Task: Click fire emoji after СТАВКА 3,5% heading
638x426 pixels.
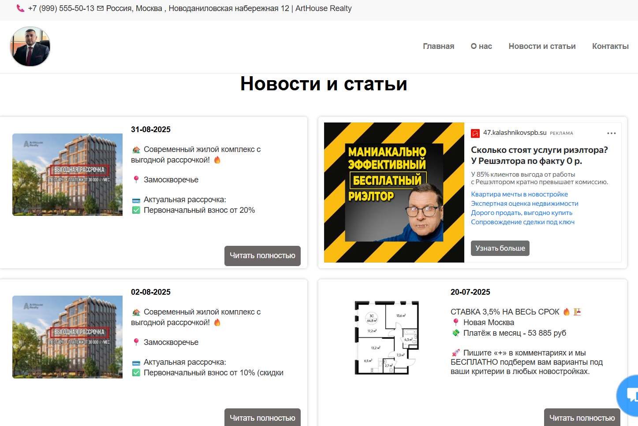Action: point(567,312)
